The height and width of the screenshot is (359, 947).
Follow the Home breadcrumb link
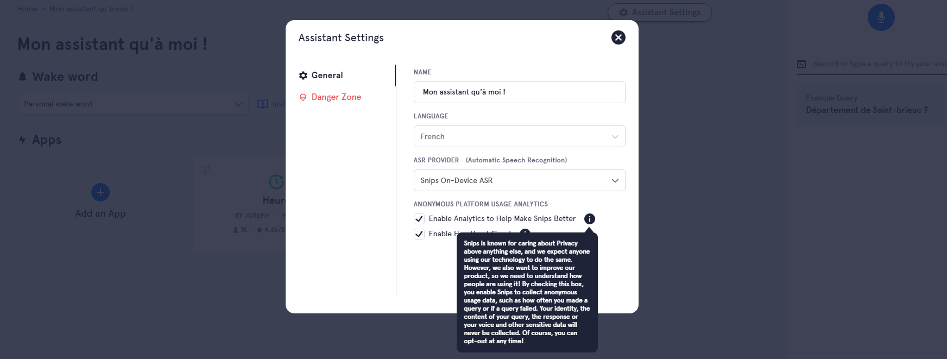tap(27, 9)
